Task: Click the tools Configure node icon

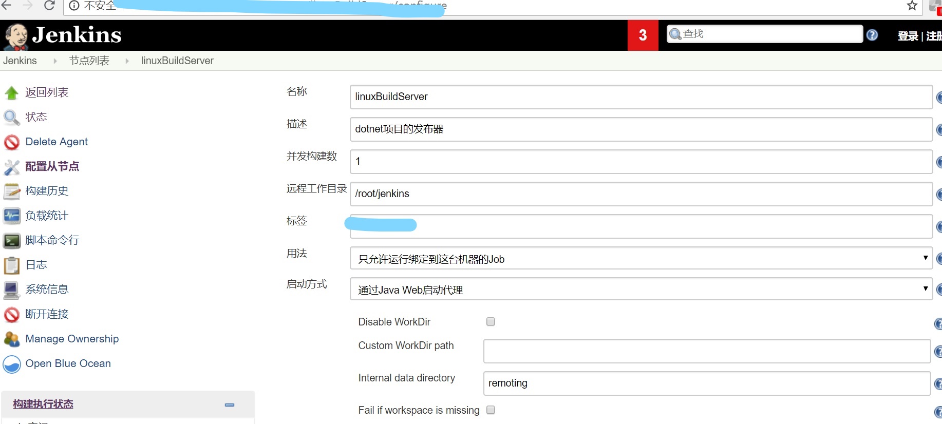Action: pyautogui.click(x=11, y=167)
